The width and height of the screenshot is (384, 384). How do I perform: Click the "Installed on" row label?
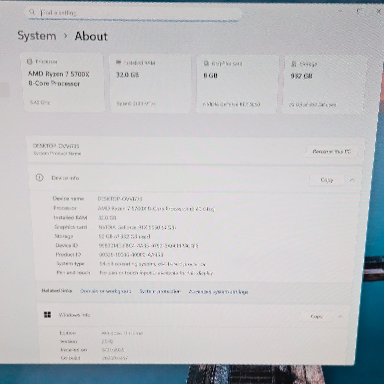click(74, 350)
